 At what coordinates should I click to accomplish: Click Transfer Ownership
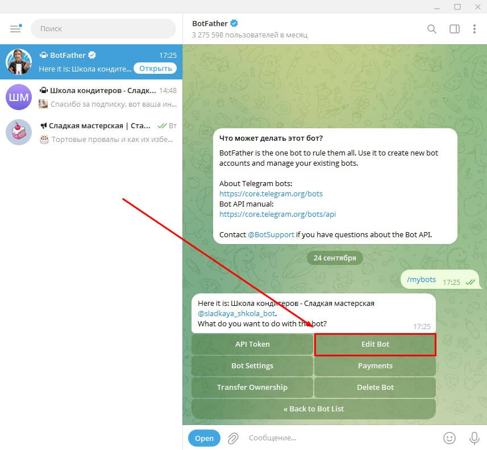click(x=252, y=388)
